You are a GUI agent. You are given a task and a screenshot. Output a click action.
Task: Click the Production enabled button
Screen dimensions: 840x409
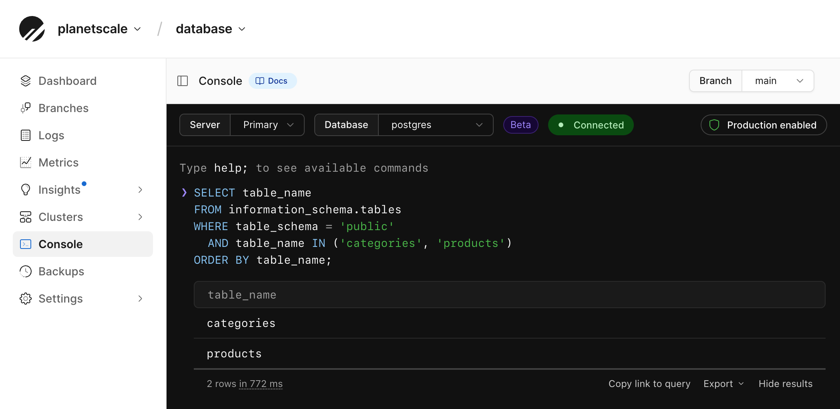point(764,125)
